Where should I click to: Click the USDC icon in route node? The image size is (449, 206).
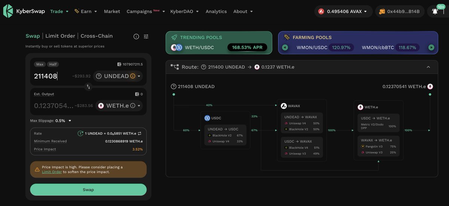pyautogui.click(x=207, y=118)
